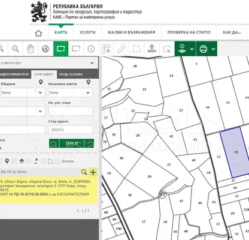249x240 pixels.
Task: Show the full extent globe view
Action: 45,49
